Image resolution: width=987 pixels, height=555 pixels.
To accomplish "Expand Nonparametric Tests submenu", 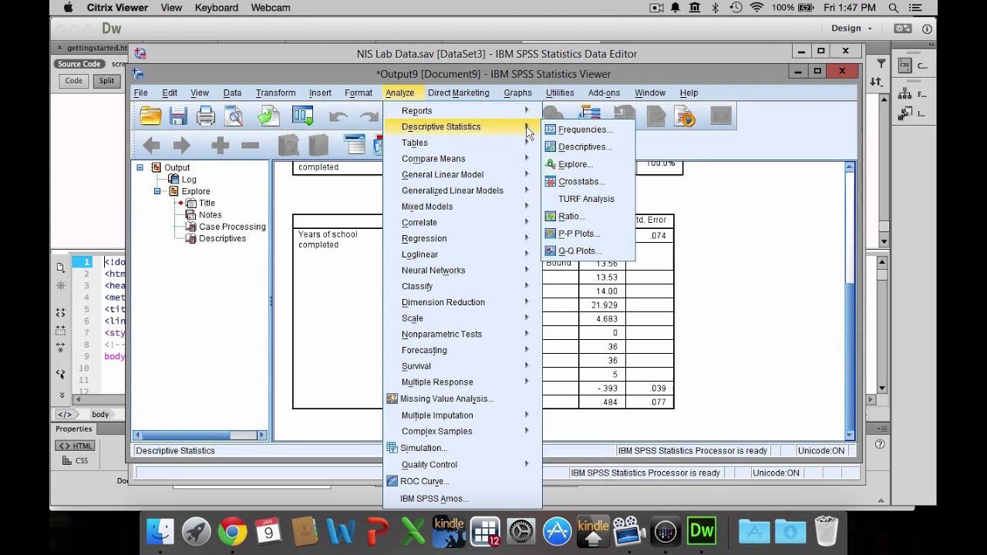I will pos(463,334).
